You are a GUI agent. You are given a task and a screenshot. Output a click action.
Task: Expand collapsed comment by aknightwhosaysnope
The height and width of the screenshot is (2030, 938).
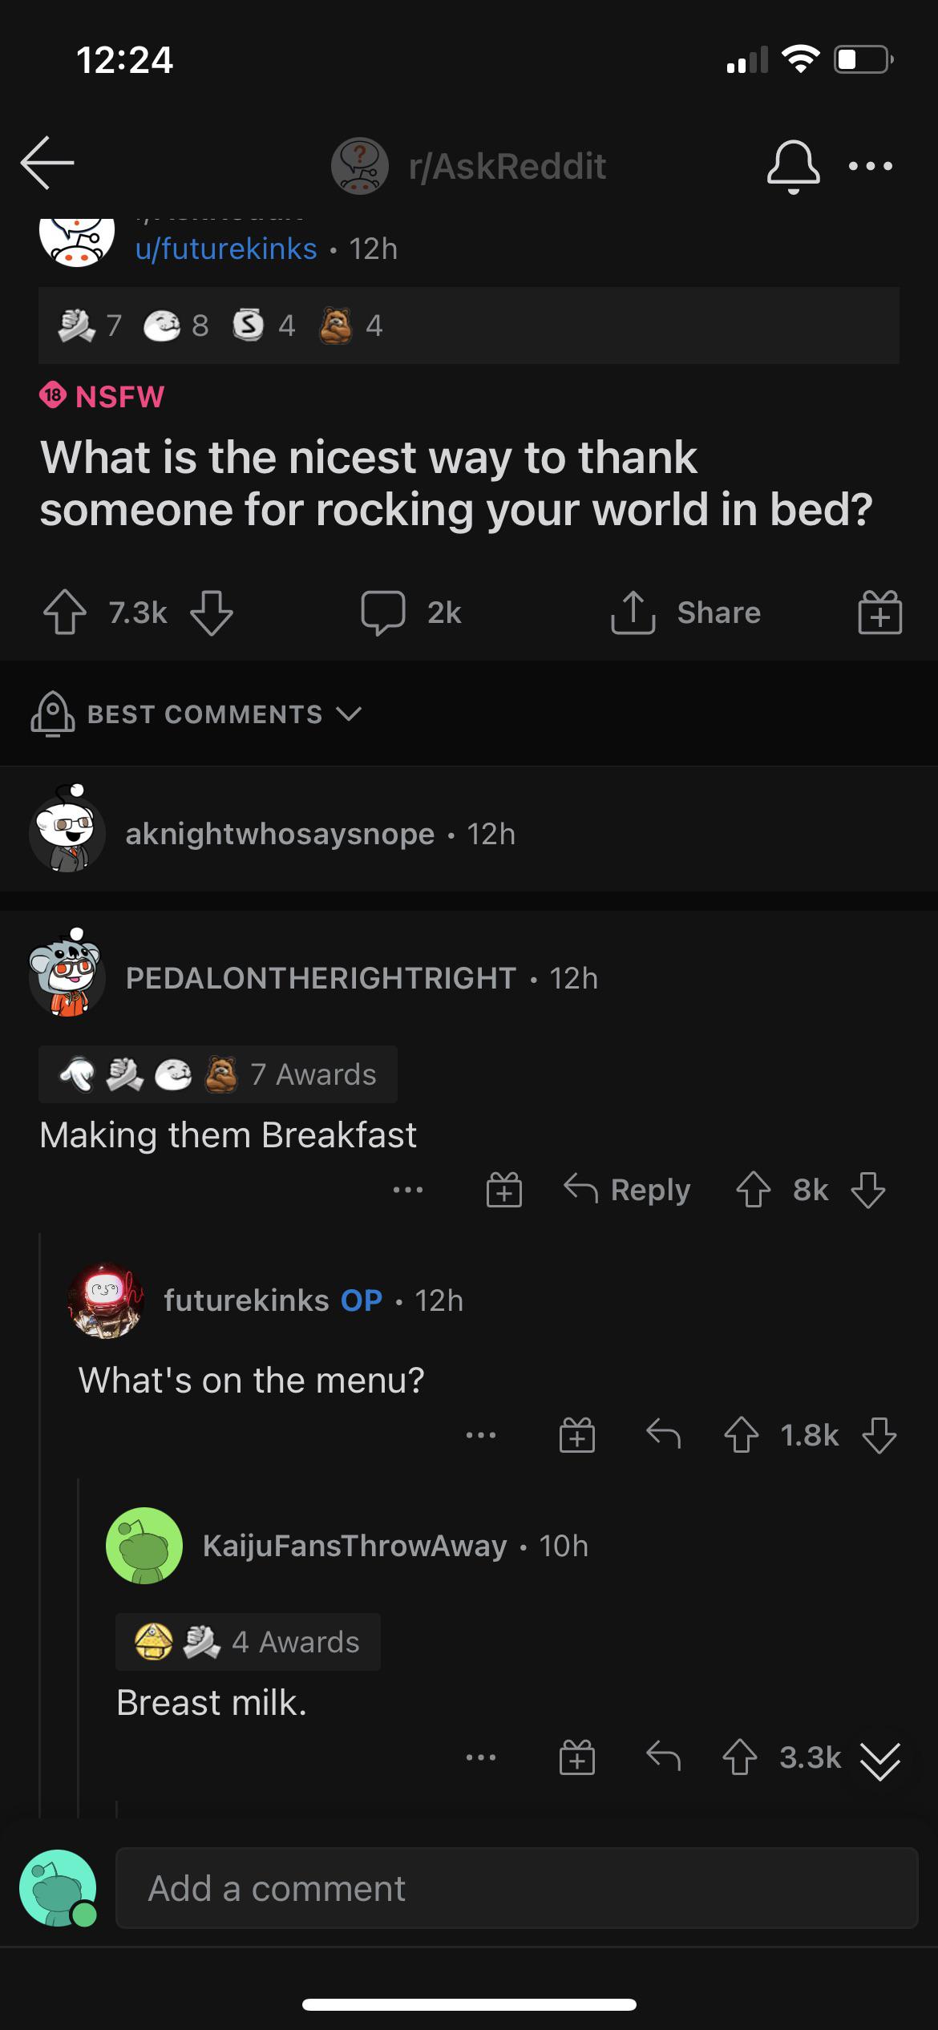[x=319, y=834]
